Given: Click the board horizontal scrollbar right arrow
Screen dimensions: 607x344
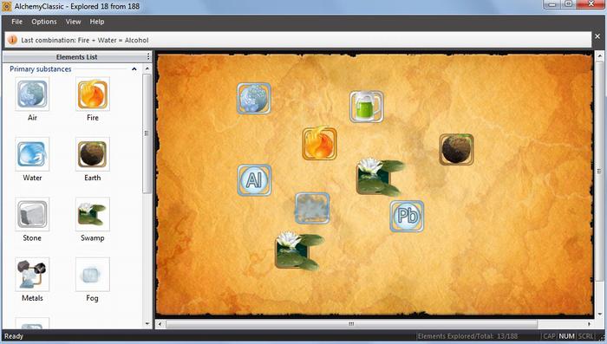Looking at the screenshot, I should 589,324.
